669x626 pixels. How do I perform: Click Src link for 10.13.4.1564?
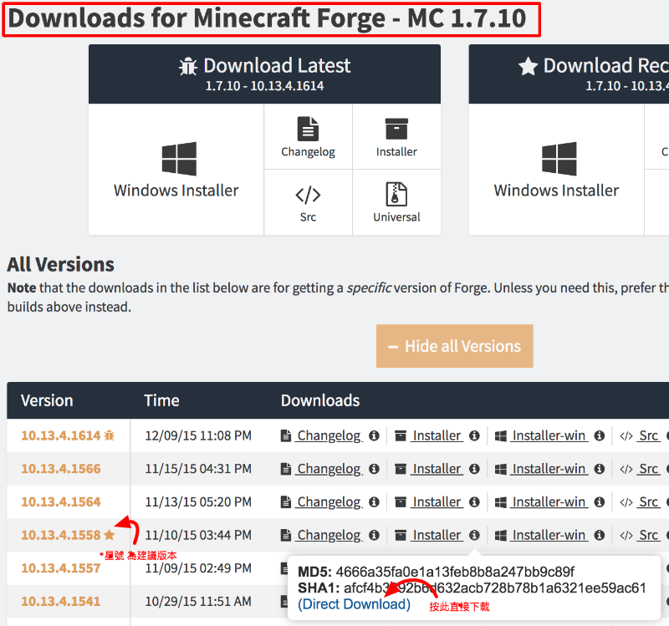[649, 502]
